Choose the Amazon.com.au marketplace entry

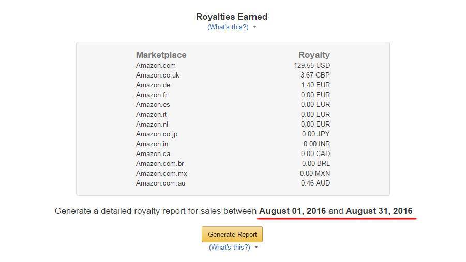160,183
